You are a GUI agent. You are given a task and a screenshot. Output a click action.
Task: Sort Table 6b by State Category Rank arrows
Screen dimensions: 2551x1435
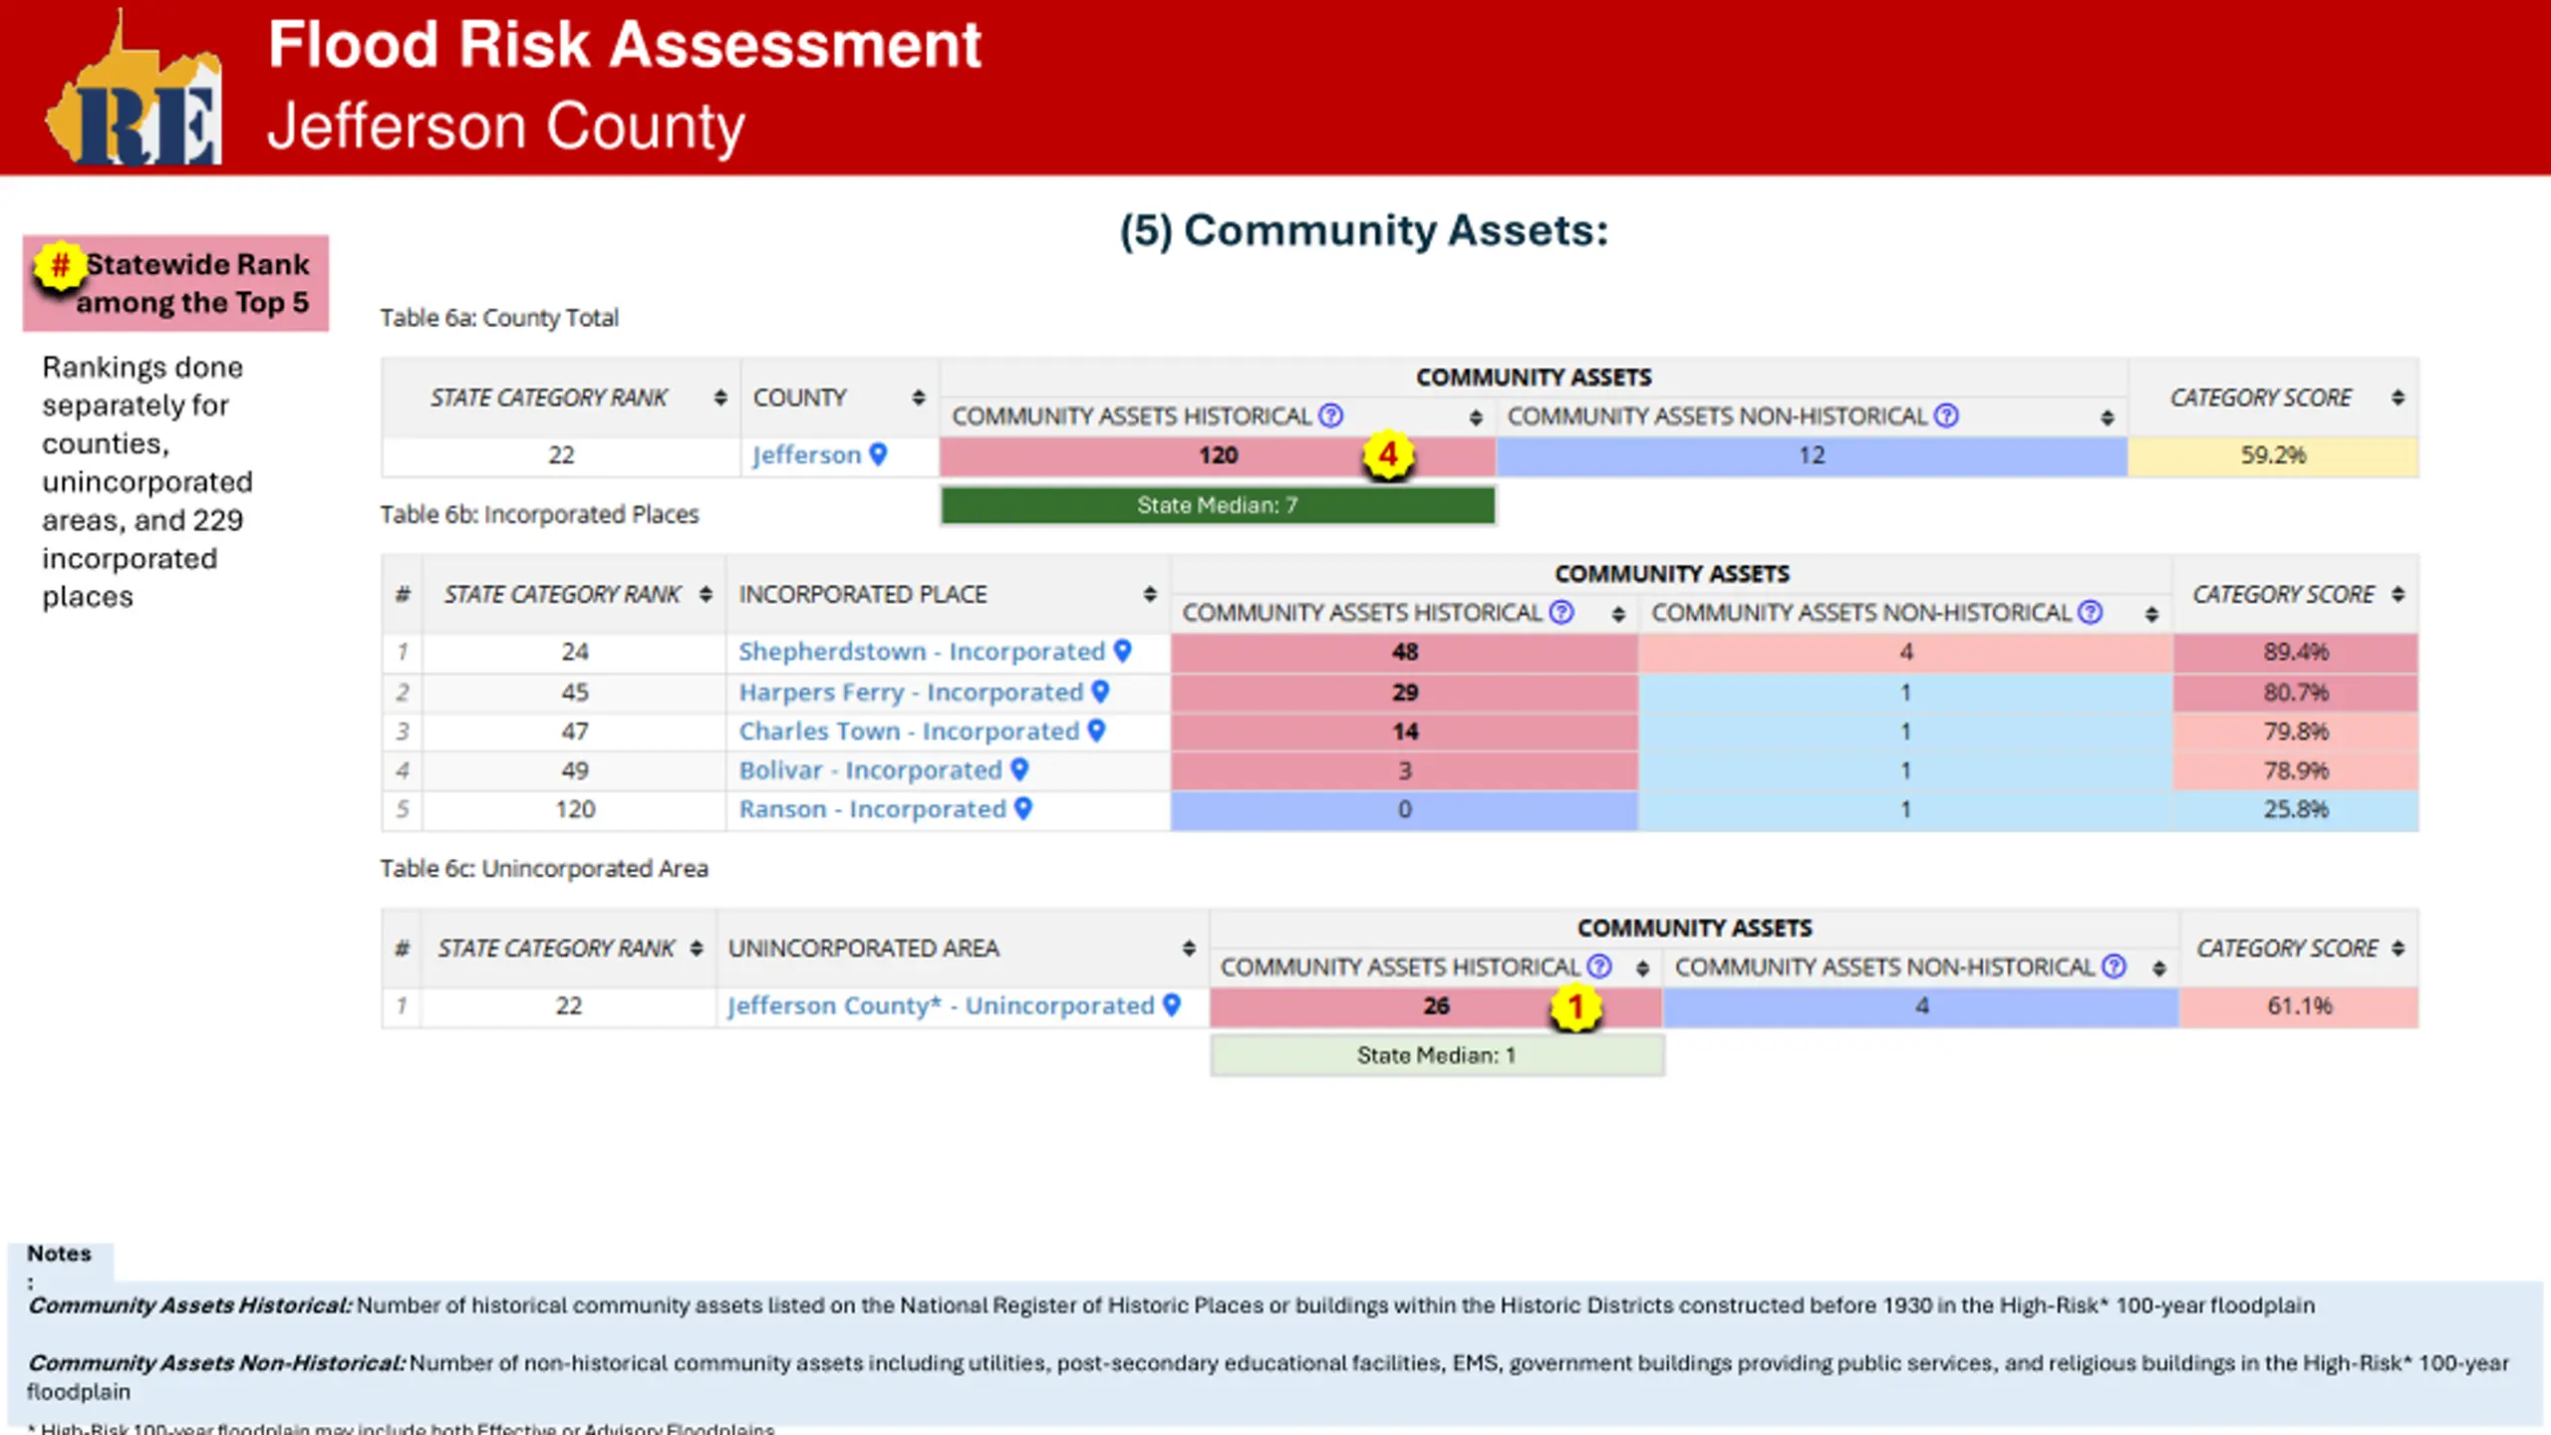(x=706, y=594)
